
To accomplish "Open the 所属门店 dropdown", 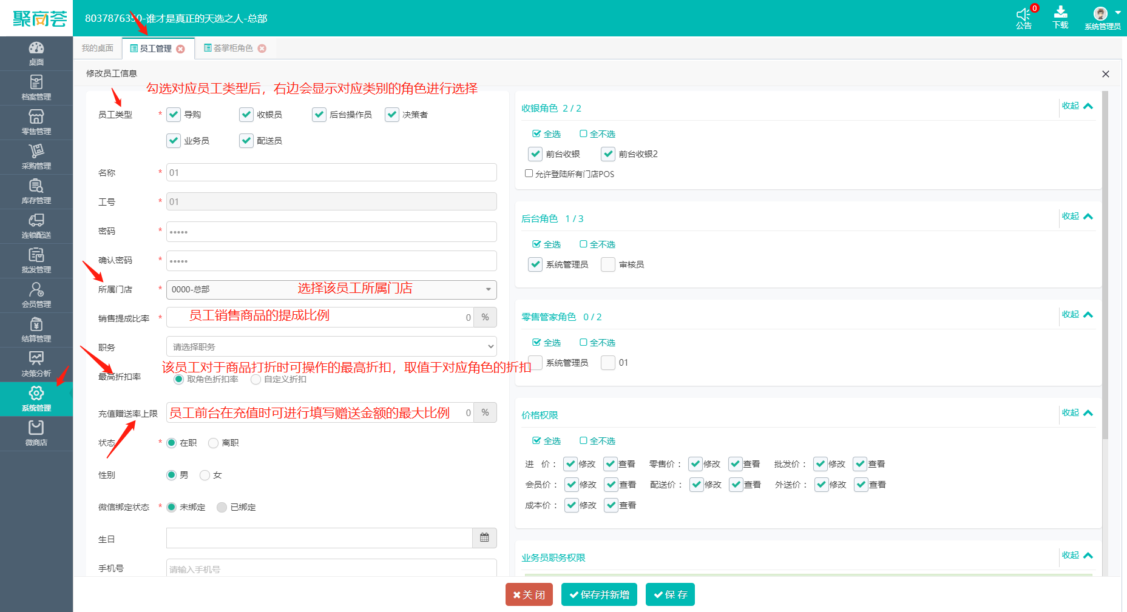I will point(331,289).
